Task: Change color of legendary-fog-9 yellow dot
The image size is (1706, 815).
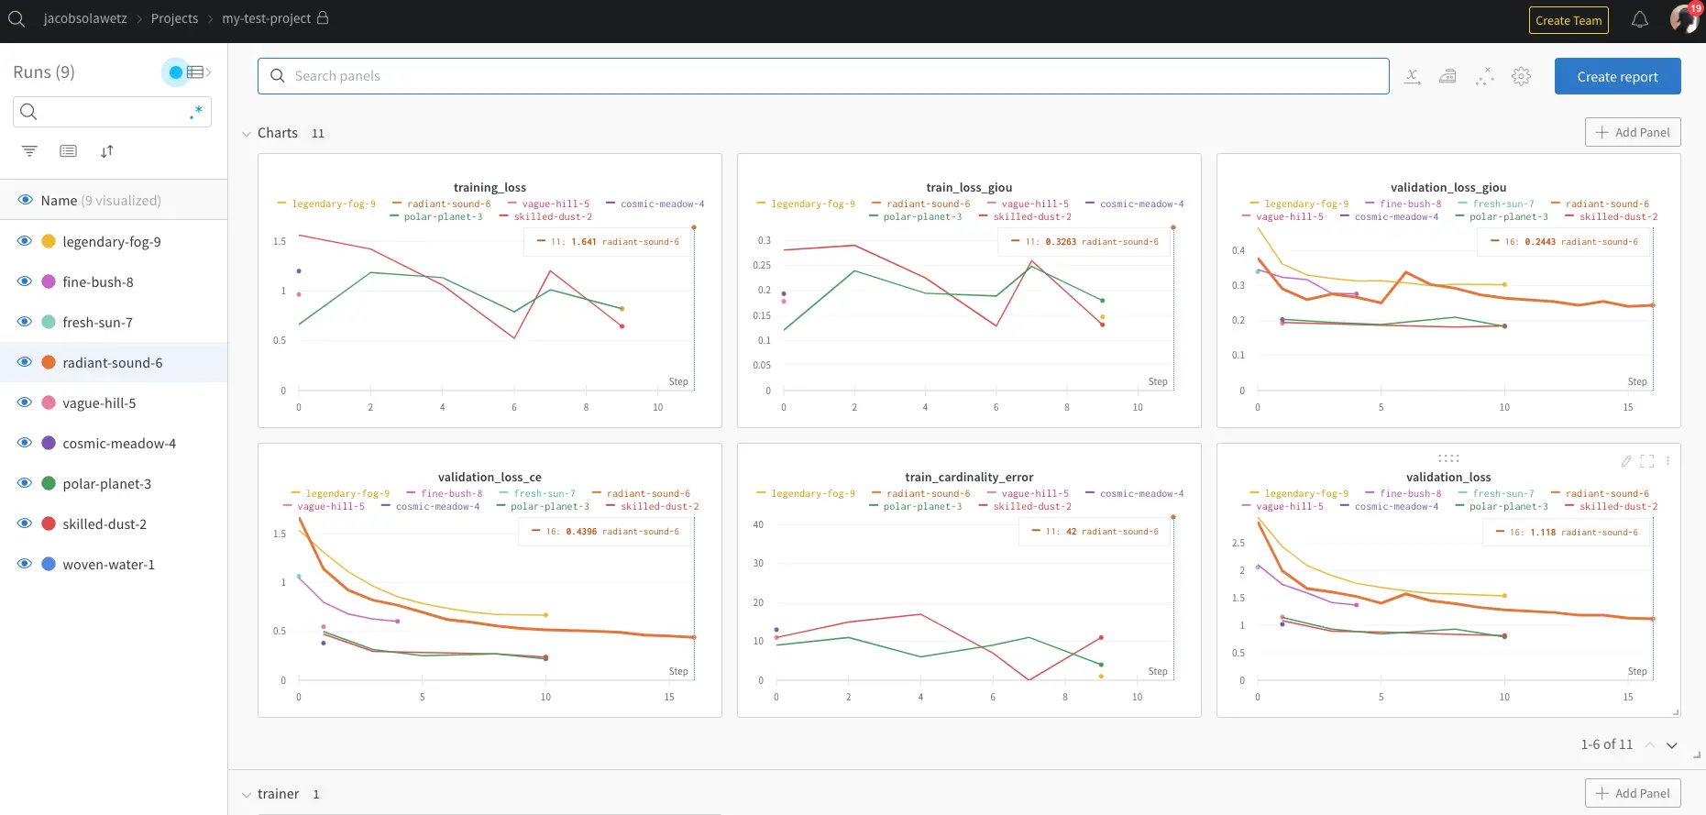Action: [x=49, y=241]
